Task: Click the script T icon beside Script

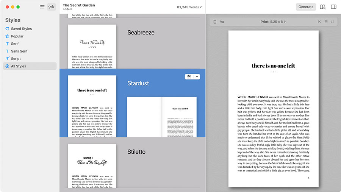Action: click(x=7, y=59)
